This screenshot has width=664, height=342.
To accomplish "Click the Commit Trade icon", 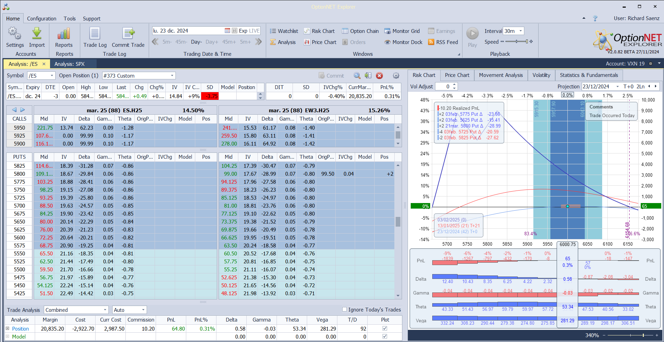I will [128, 34].
